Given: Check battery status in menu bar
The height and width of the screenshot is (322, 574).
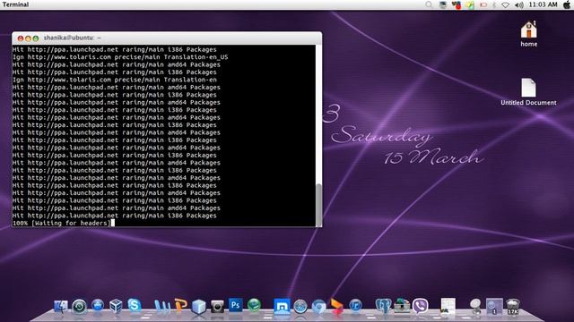Looking at the screenshot, I should click(483, 4).
